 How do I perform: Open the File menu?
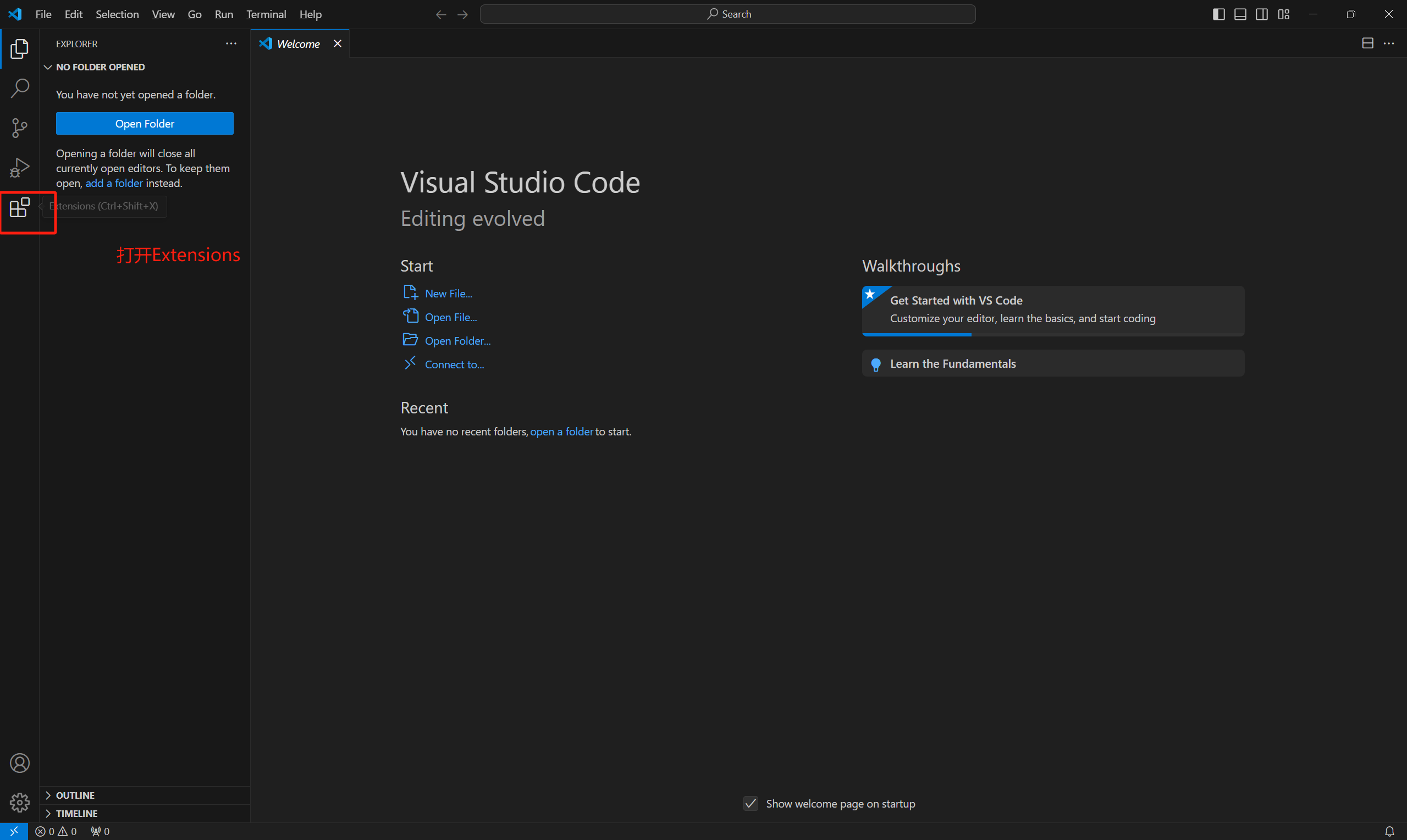43,14
